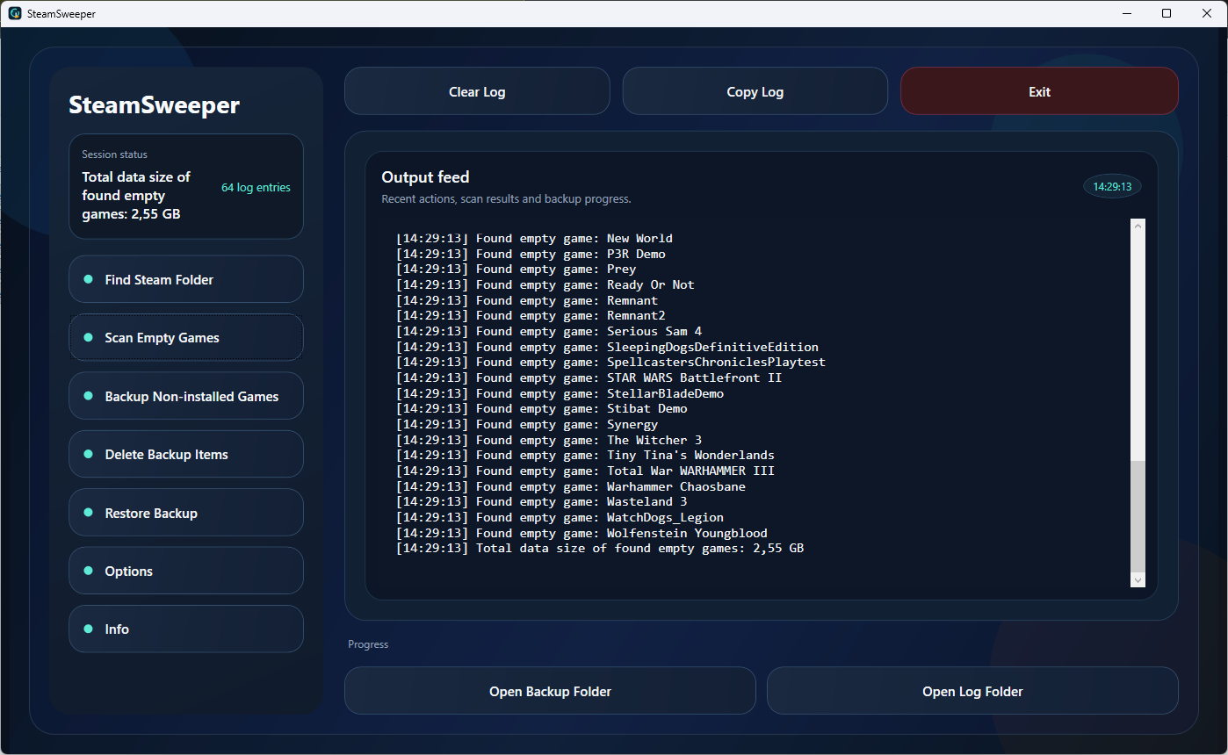Click the Output feed scrollbar thumb
Screen dimensions: 1228x755
[x=1138, y=515]
